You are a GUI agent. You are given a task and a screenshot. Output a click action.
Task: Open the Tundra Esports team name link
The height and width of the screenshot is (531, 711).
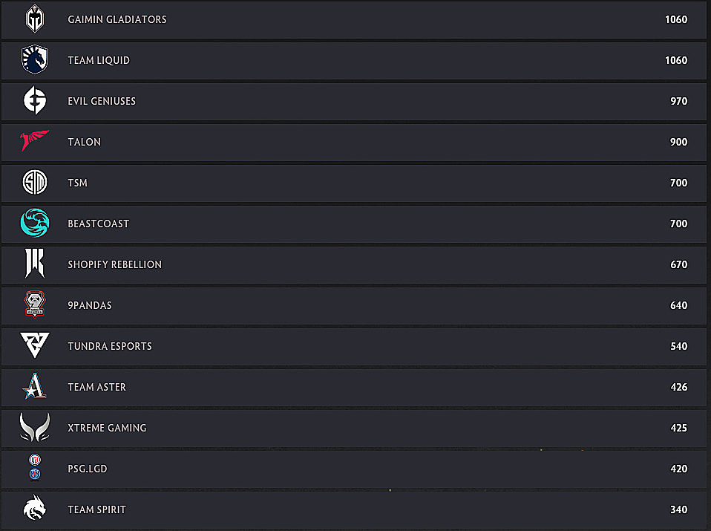coord(110,346)
